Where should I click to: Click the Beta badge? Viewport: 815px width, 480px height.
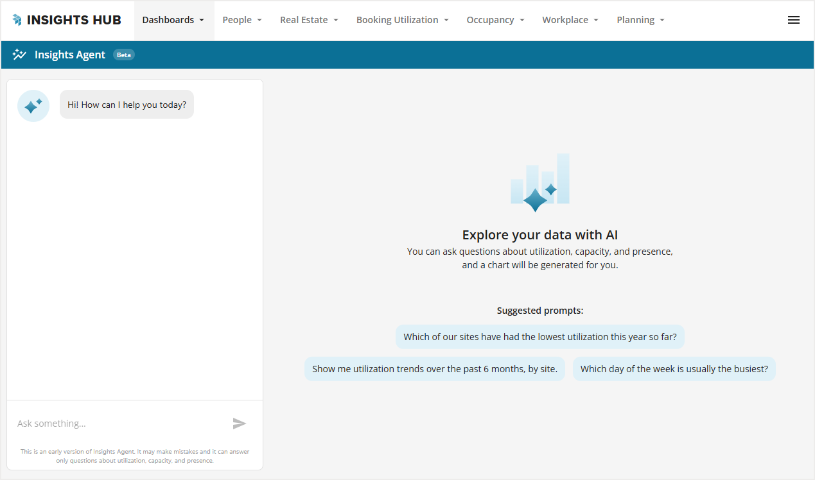point(124,55)
